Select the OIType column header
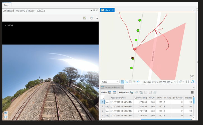This screenshot has height=125, width=203. click(167, 98)
